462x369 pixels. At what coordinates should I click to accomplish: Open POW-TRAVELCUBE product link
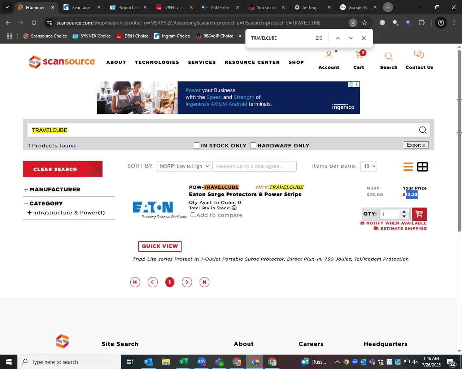[x=214, y=187]
